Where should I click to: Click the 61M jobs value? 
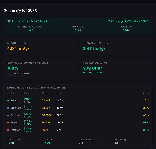59,130
